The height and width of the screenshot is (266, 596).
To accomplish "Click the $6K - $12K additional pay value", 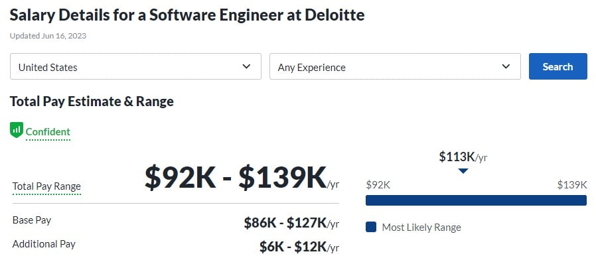I will coord(299,247).
